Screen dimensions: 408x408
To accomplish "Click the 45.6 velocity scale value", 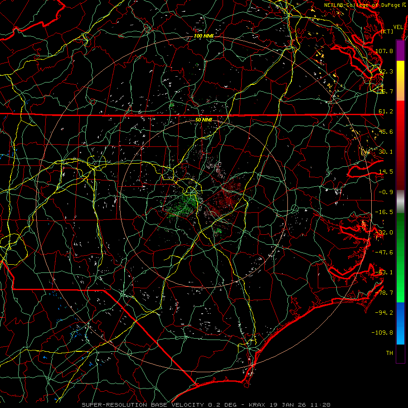I will click(x=386, y=131).
